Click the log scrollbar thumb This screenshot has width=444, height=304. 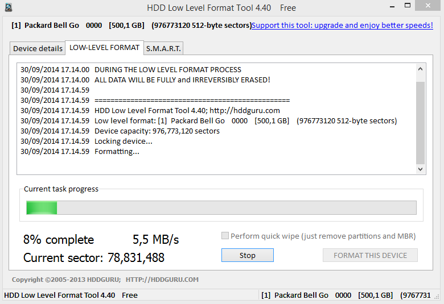pos(420,123)
